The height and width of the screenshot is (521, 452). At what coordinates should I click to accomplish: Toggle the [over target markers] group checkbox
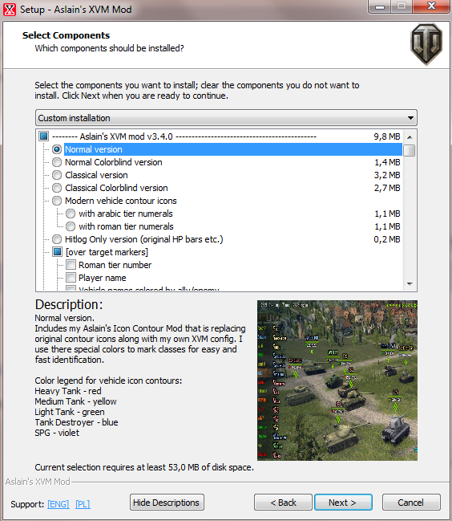(x=57, y=252)
